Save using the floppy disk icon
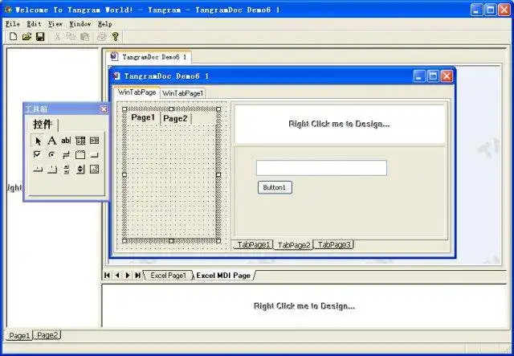This screenshot has height=356, width=514. click(x=40, y=36)
